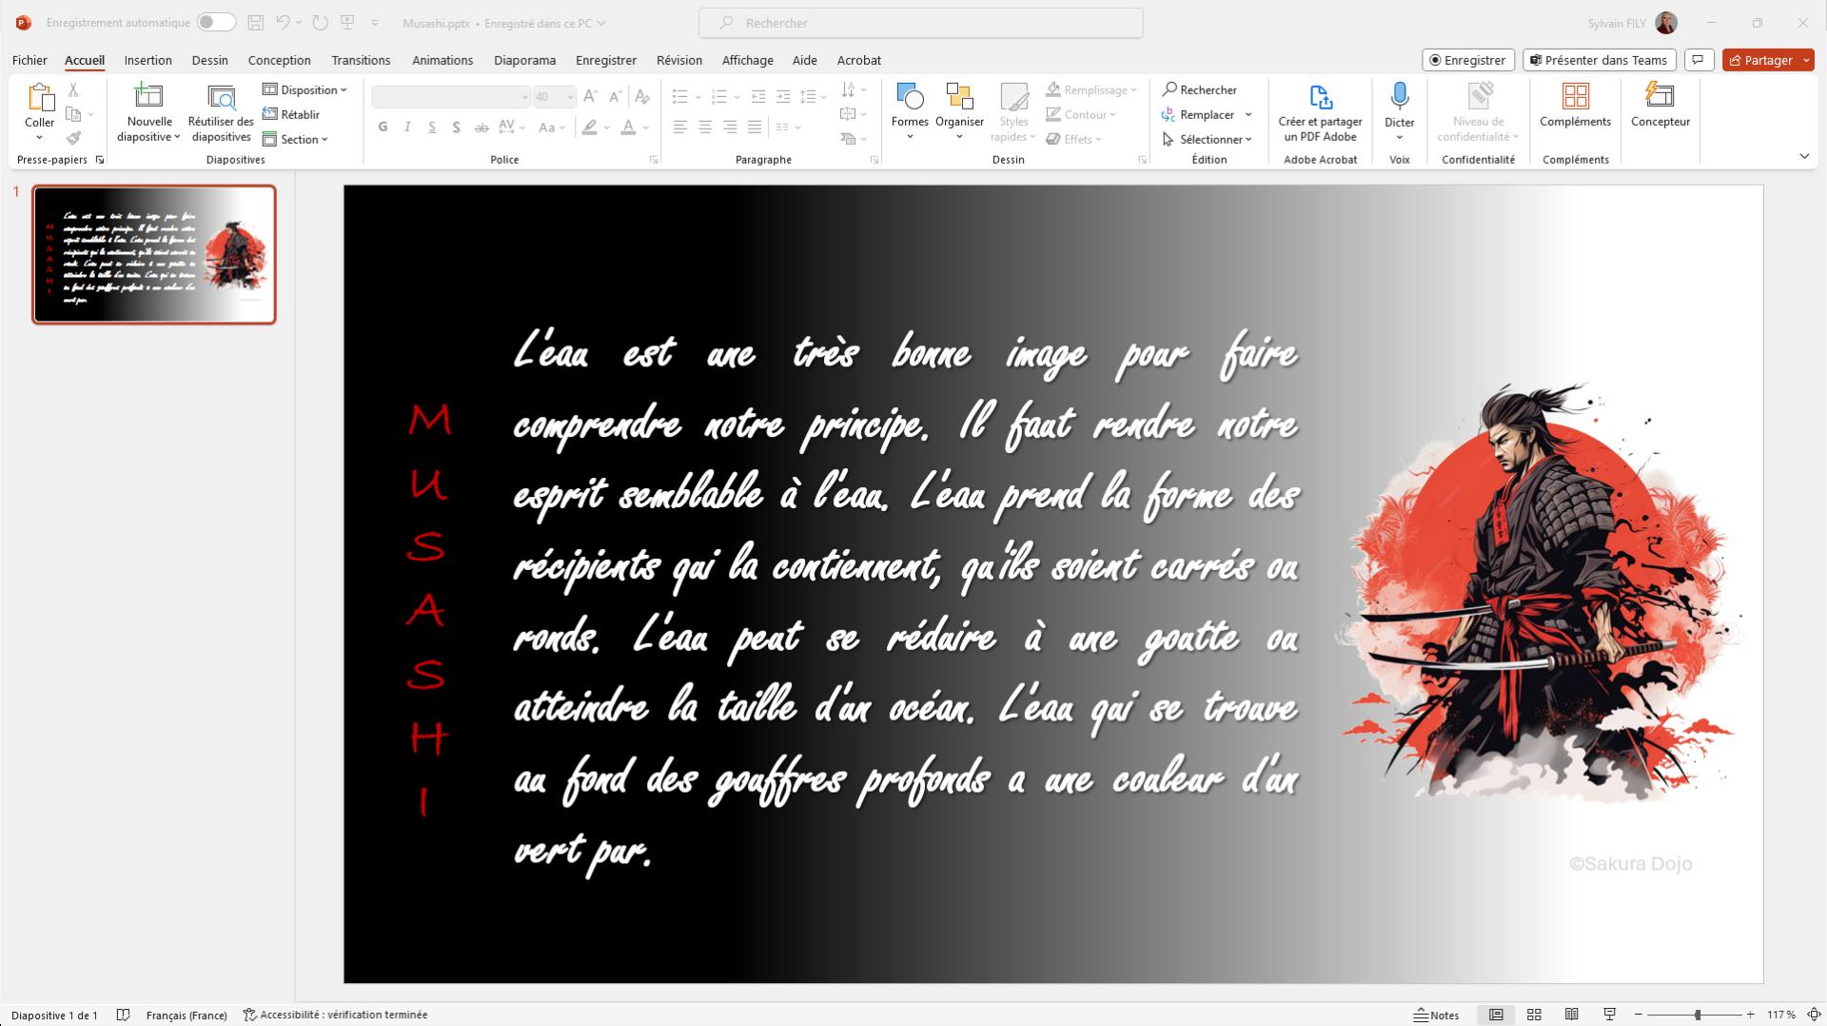Screen dimensions: 1827x1026
Task: Expand the Remplacer dropdown arrow
Action: coord(1248,114)
